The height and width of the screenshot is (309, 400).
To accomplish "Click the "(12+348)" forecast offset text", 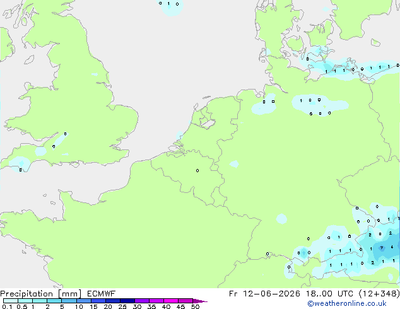I will click(379, 294).
